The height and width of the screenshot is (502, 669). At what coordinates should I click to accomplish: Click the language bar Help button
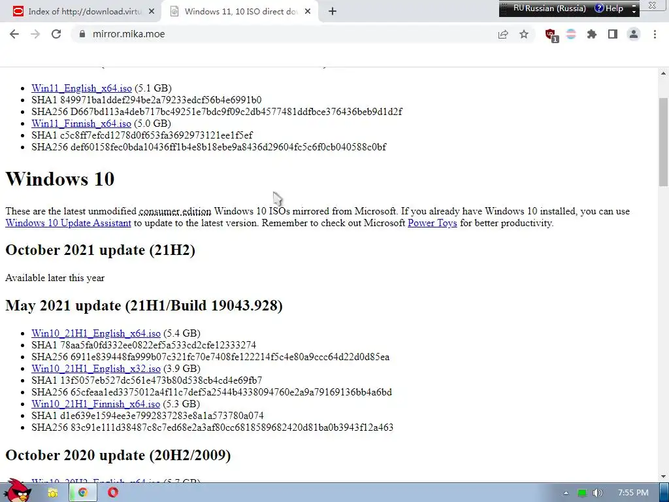pos(609,8)
